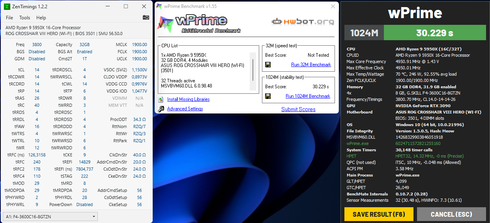The height and width of the screenshot is (223, 490).
Task: Click the Advanced Settings magnifier icon
Action: (x=161, y=109)
